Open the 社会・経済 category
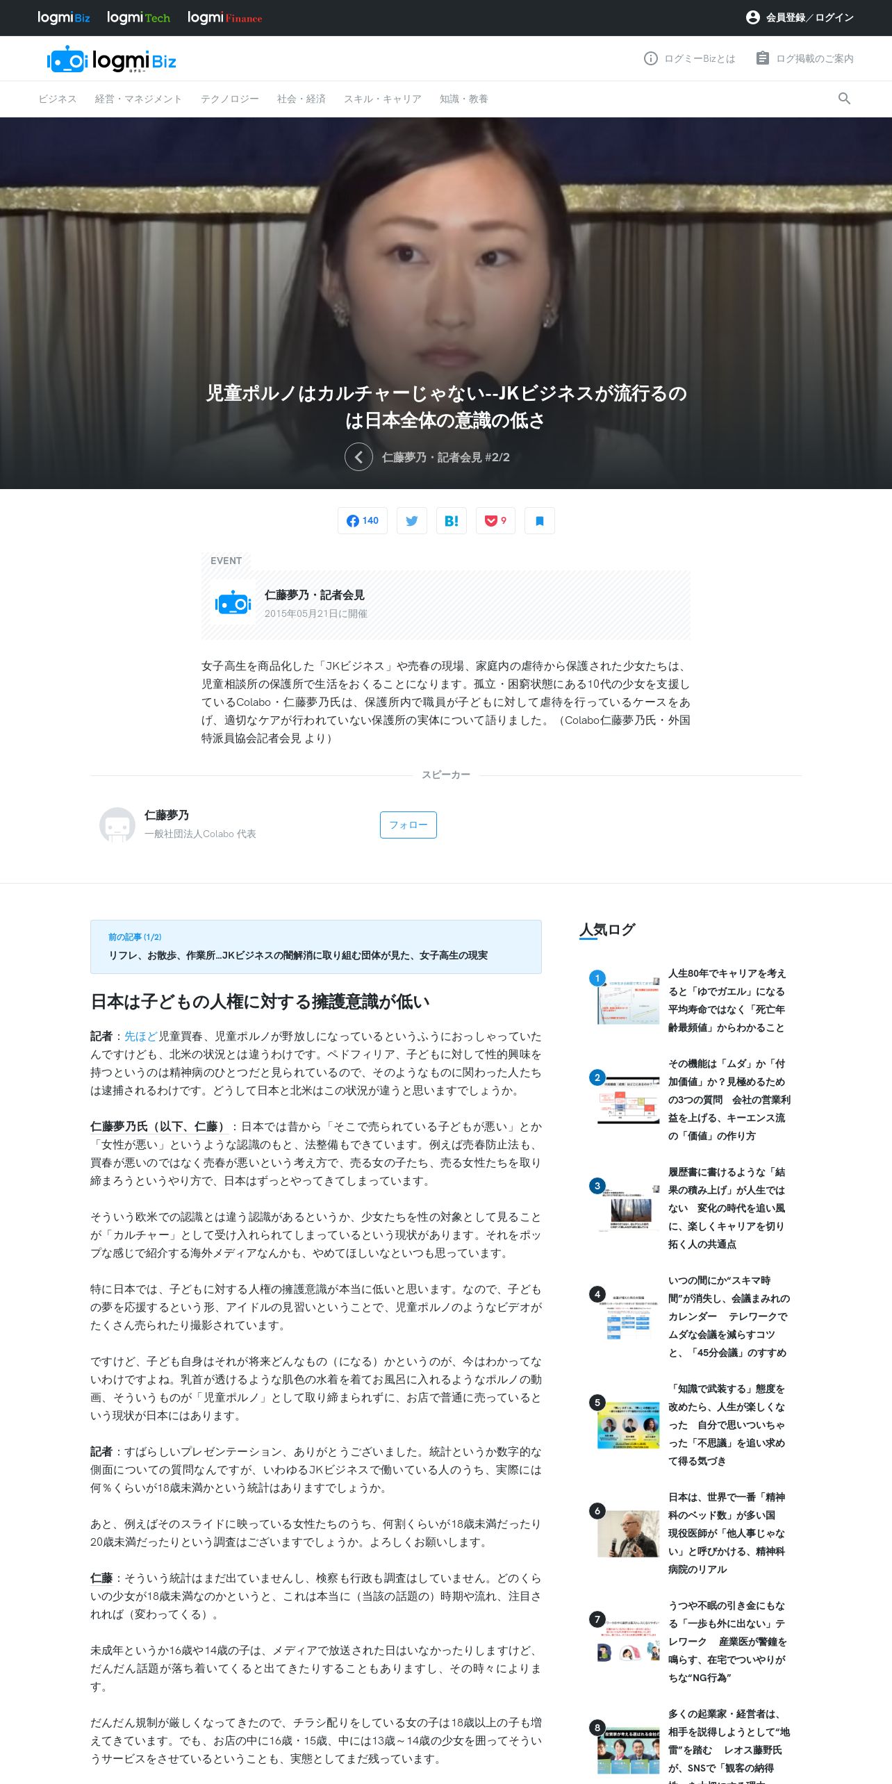The width and height of the screenshot is (892, 1784). pos(301,99)
